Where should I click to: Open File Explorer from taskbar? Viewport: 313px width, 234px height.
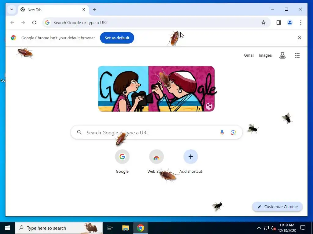[125, 228]
